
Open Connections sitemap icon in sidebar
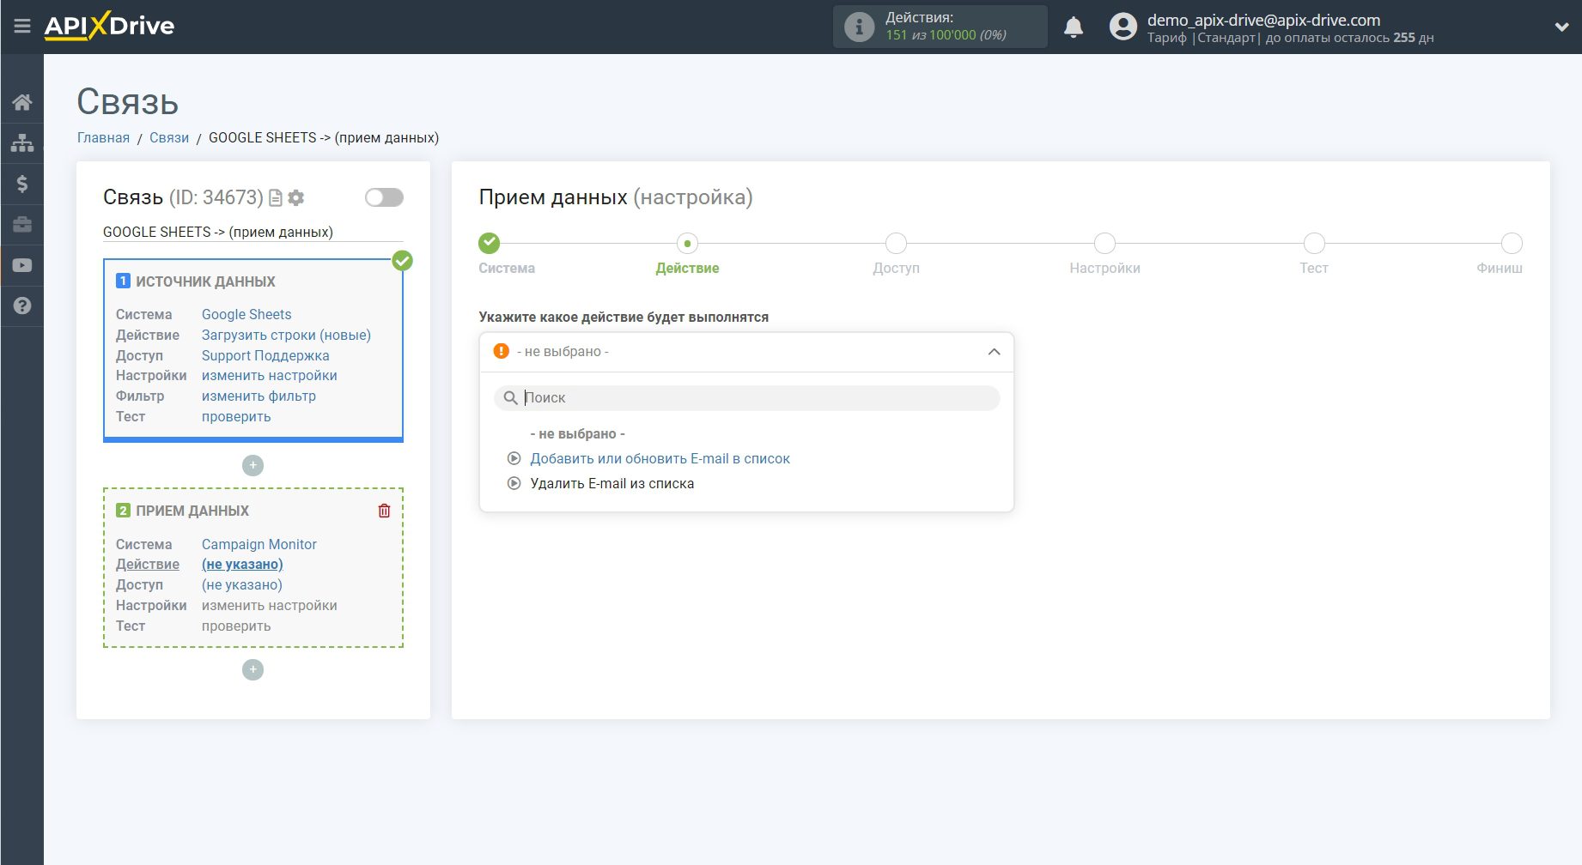22,142
